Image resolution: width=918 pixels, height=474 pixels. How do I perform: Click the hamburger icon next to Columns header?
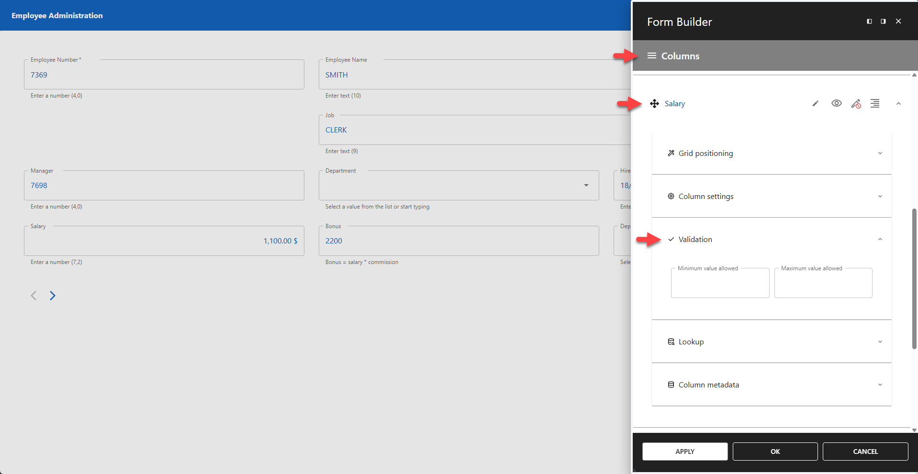(x=651, y=55)
